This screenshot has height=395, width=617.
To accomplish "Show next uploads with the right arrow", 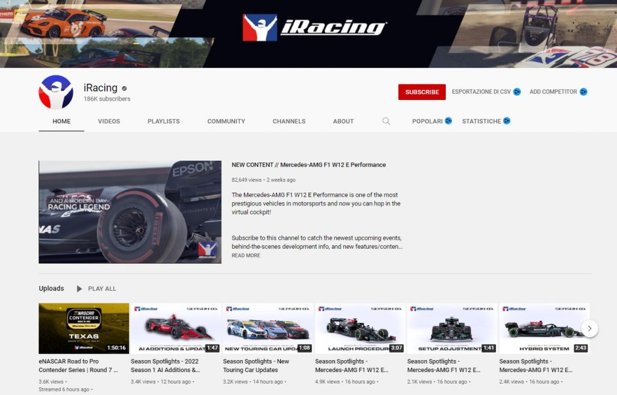I will (589, 329).
